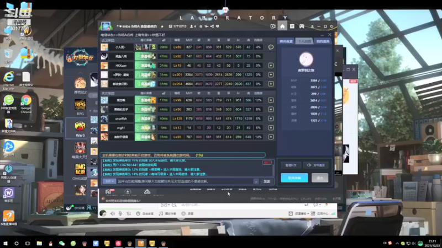Click speaker icon in voice chat bar
The image size is (442, 248).
click(113, 213)
